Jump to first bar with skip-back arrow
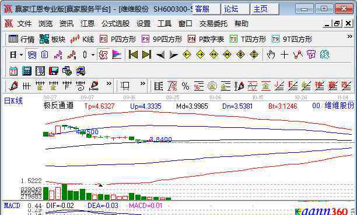The width and height of the screenshot is (357, 215). coord(133,55)
